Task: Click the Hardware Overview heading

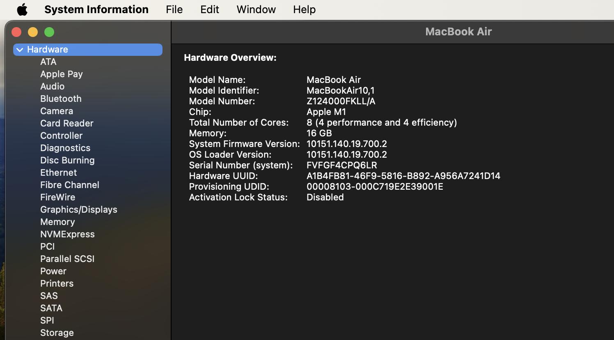Action: [230, 57]
